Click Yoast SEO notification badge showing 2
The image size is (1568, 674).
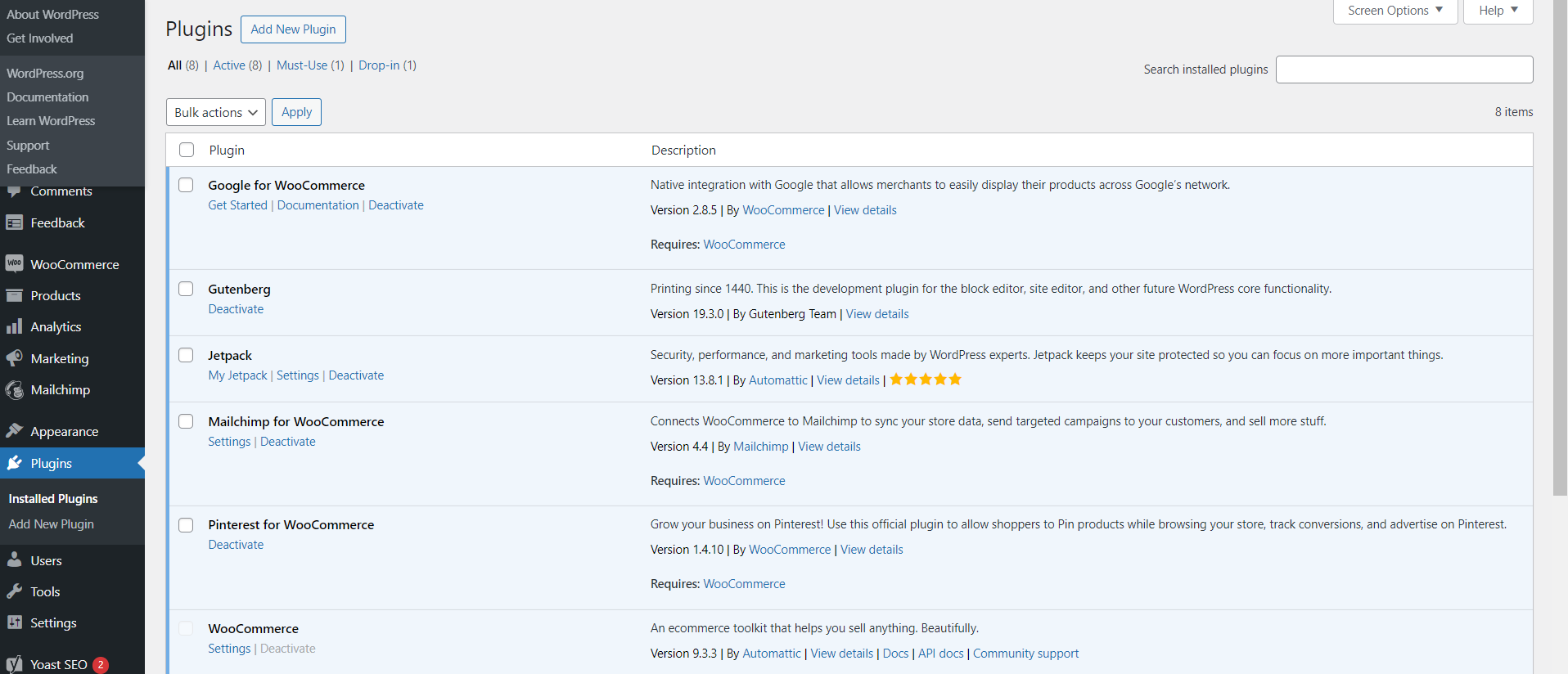tap(101, 665)
